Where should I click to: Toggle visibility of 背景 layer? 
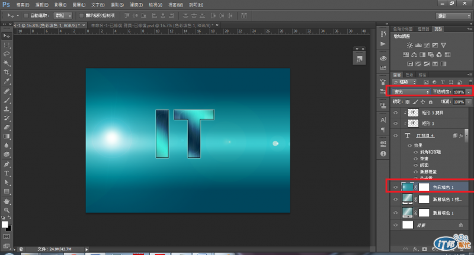coord(396,225)
